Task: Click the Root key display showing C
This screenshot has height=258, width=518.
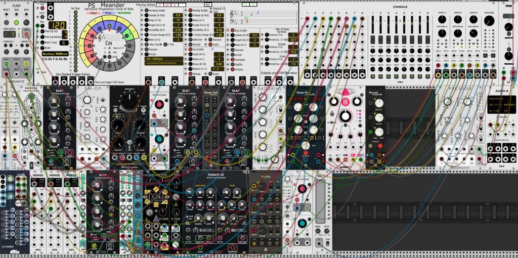Action: click(65, 42)
